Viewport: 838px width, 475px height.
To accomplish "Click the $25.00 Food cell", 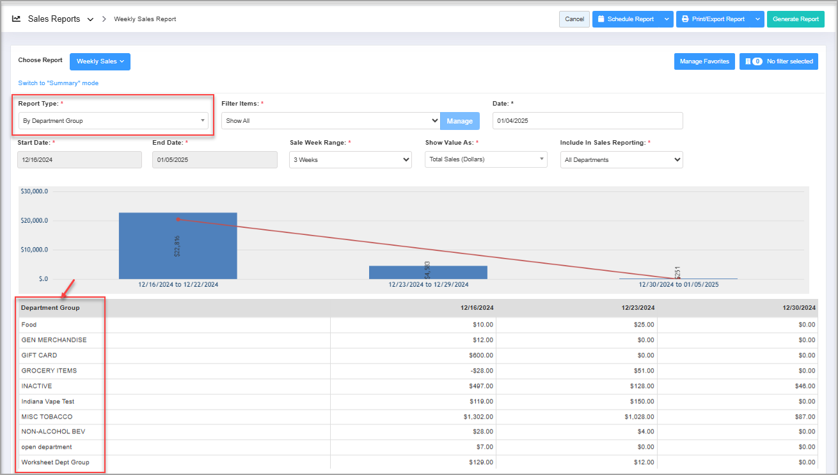I will (645, 325).
